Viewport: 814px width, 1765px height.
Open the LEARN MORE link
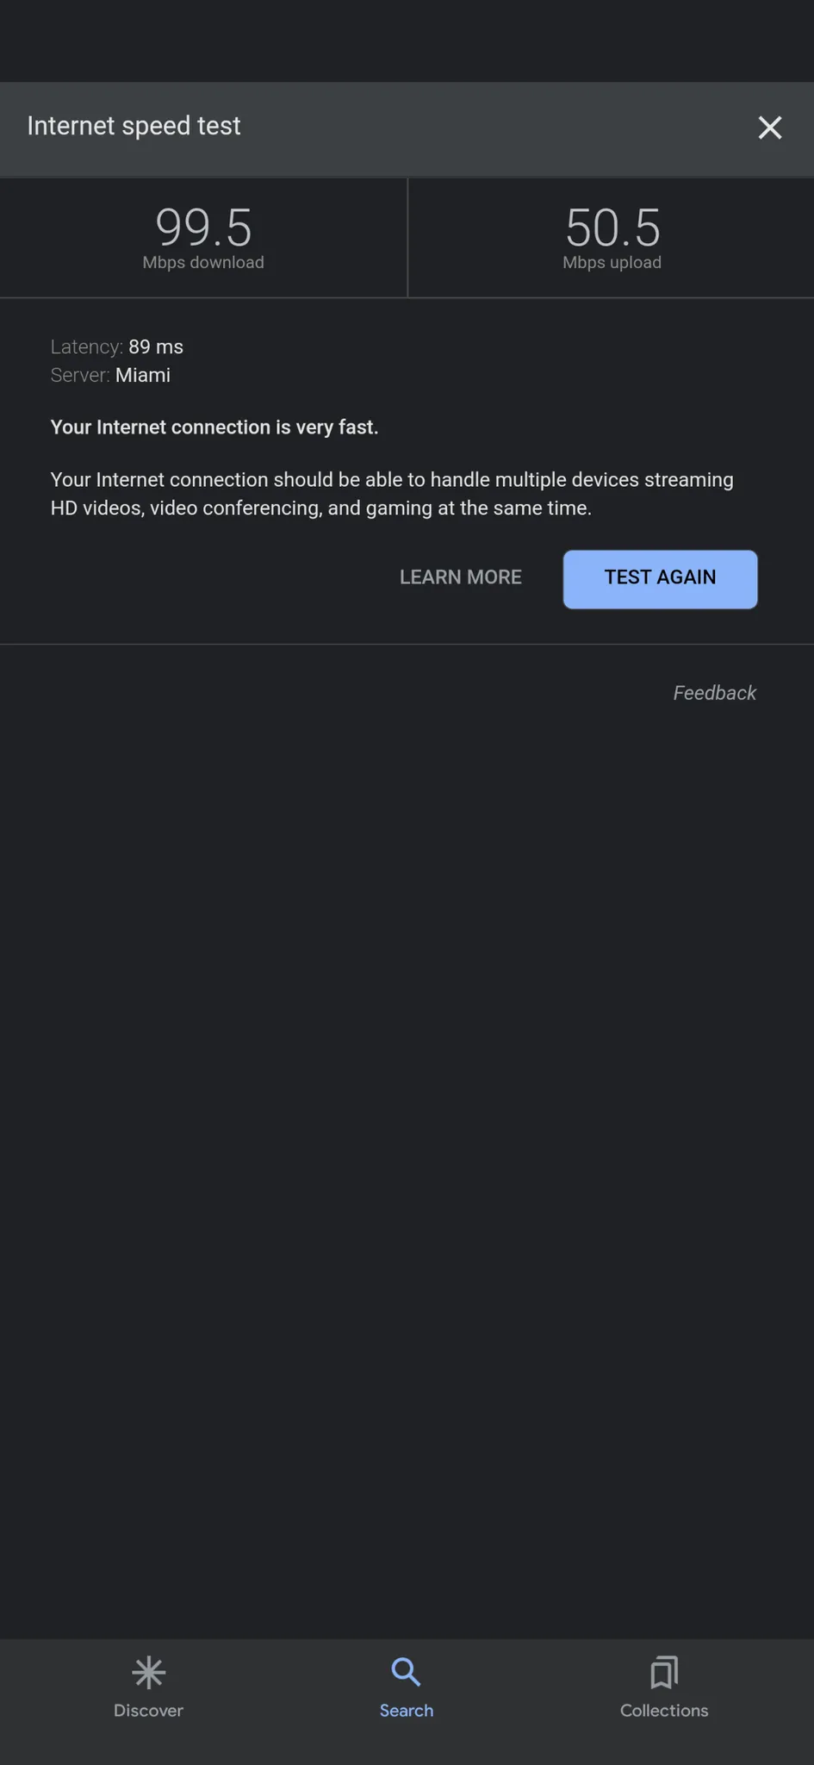[x=461, y=577]
